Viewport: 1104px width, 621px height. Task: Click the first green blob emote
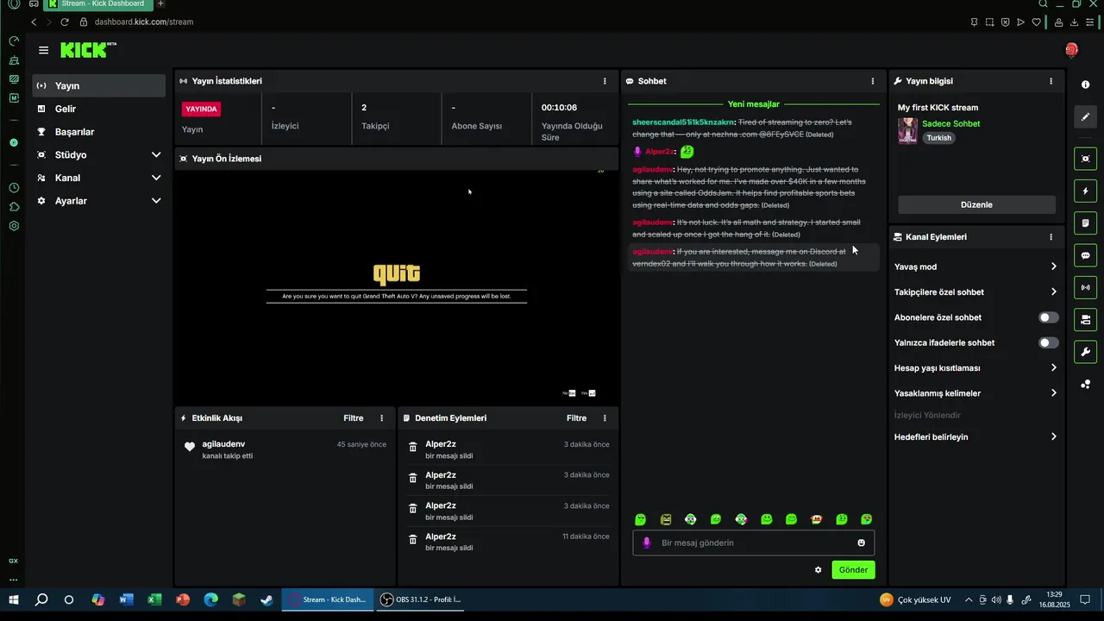click(x=640, y=519)
